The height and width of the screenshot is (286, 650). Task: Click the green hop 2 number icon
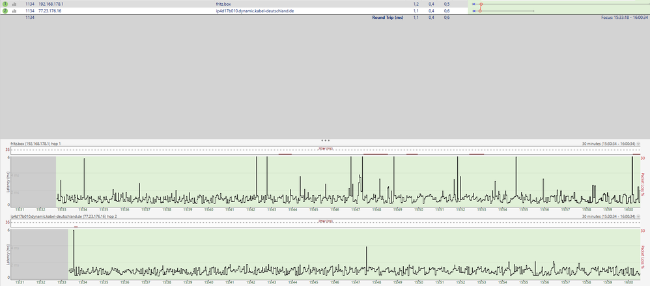(x=5, y=11)
